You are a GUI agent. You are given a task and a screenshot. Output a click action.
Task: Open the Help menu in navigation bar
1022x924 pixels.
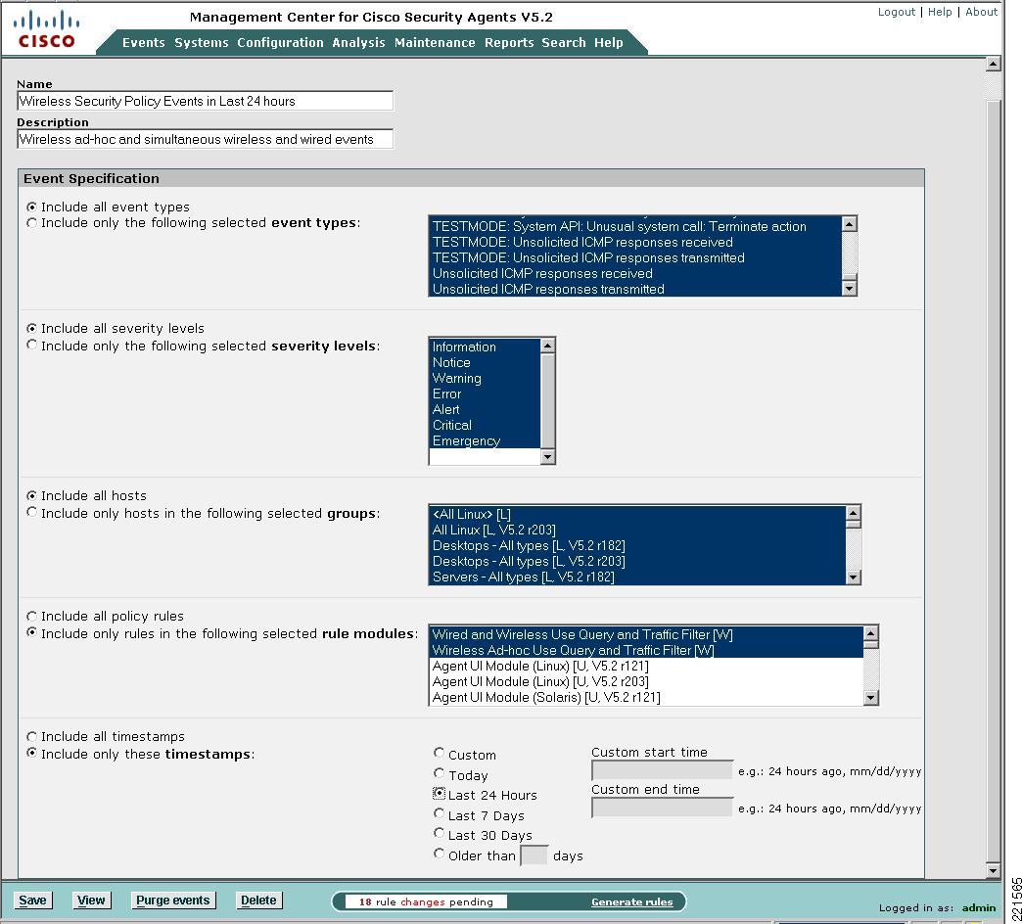click(x=608, y=42)
